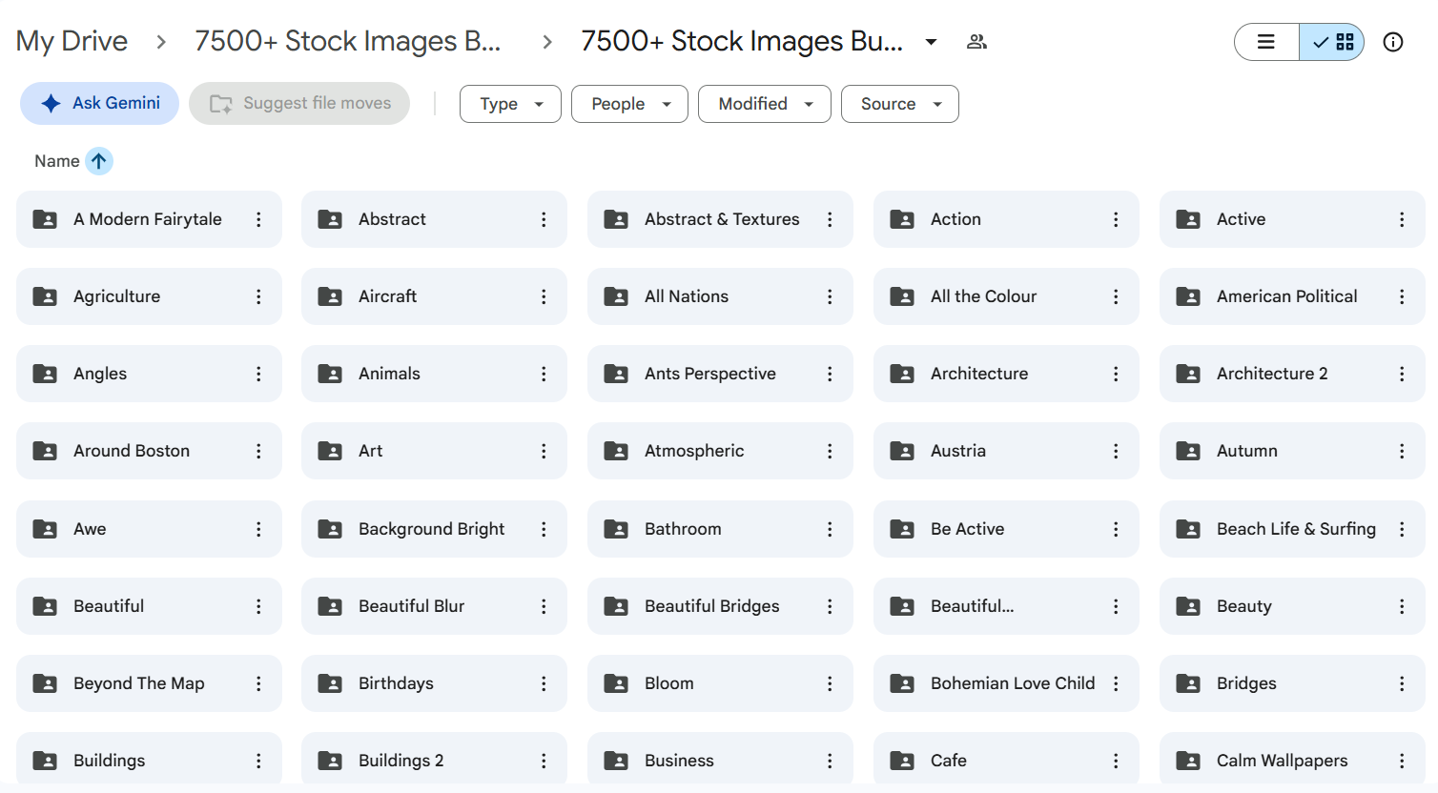This screenshot has height=793, width=1438.
Task: Click the shared folder icon for Art
Action: (330, 451)
